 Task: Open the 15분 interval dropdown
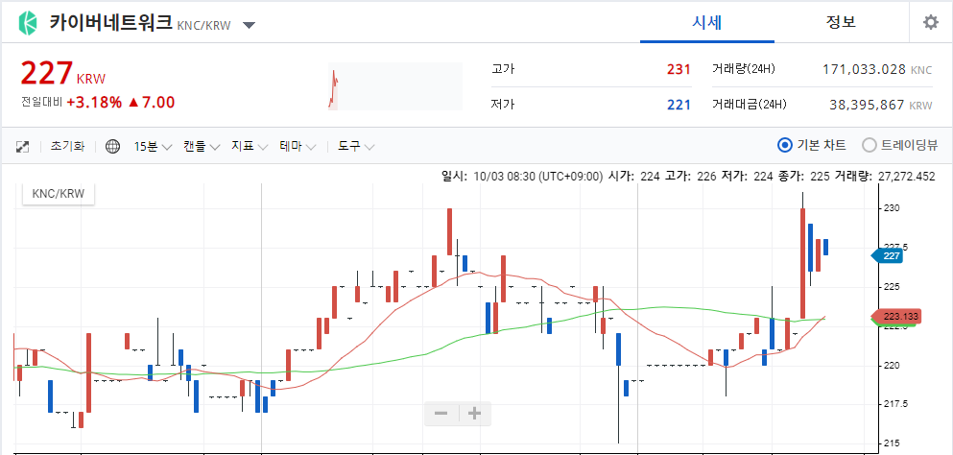click(154, 147)
